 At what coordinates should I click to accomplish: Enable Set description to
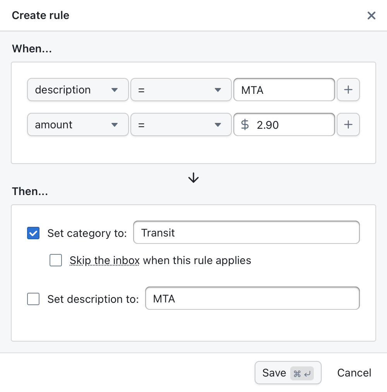[x=33, y=299]
